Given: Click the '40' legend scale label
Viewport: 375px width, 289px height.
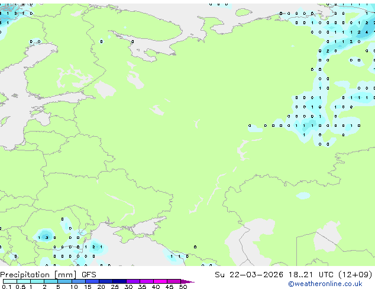Looking at the screenshot, I should 156,287.
